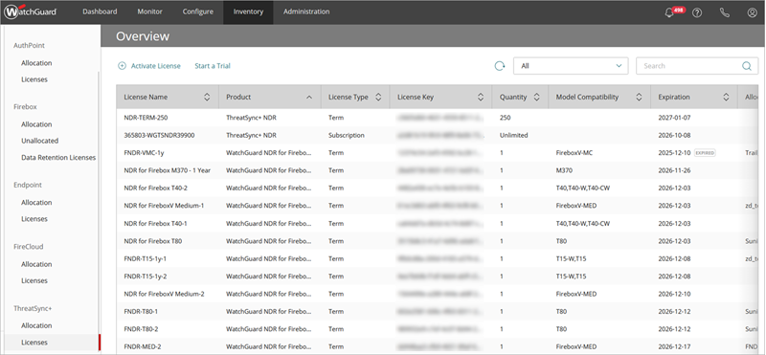Image resolution: width=766 pixels, height=355 pixels.
Task: Sort by Model Compatibility column arrows
Action: [x=639, y=98]
